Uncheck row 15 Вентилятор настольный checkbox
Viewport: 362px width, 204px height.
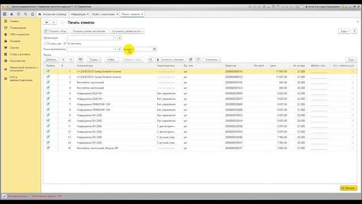click(48, 148)
